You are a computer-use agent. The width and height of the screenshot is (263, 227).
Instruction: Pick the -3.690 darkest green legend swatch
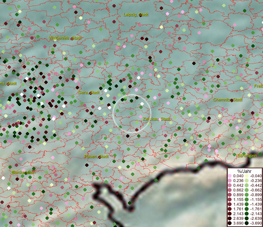(247, 223)
